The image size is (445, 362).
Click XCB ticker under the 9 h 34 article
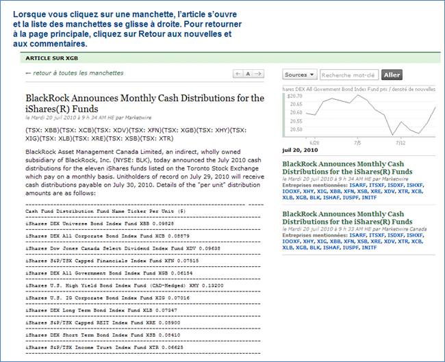(x=416, y=192)
